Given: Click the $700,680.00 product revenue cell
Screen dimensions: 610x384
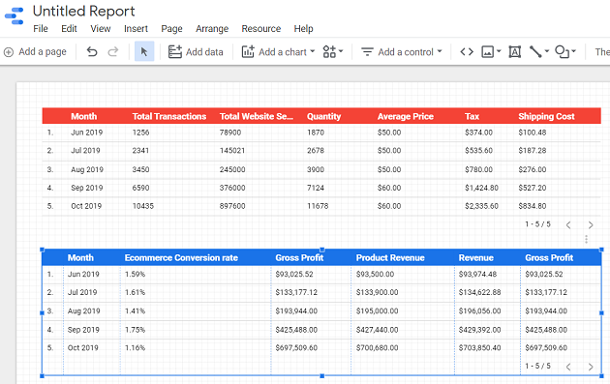Looking at the screenshot, I should point(377,348).
